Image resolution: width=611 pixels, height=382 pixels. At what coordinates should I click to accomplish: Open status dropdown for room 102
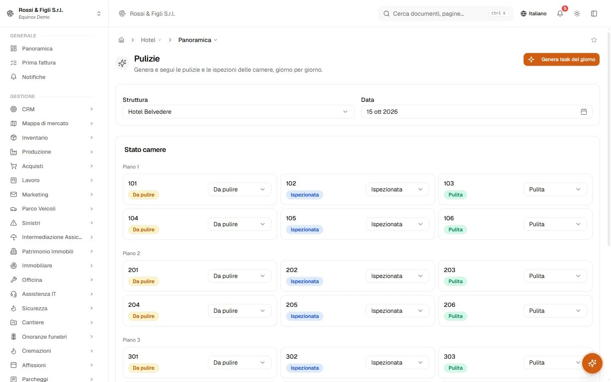click(x=397, y=189)
